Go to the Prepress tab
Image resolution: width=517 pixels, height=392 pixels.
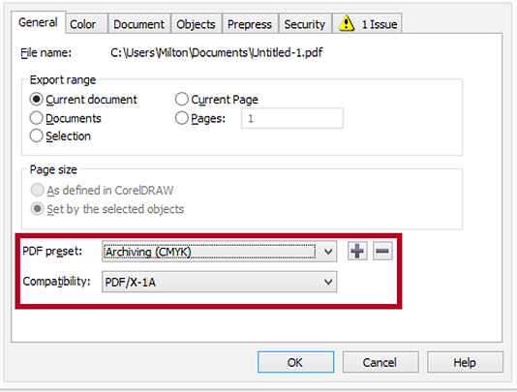click(x=250, y=24)
